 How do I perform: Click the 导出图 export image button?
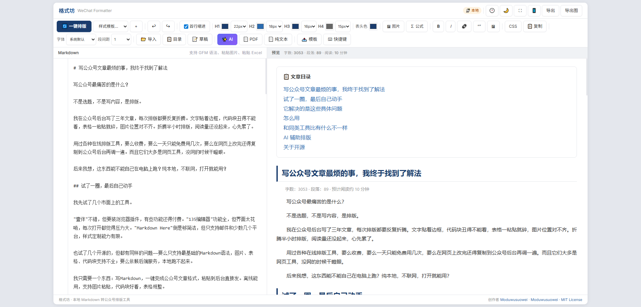coord(572,11)
